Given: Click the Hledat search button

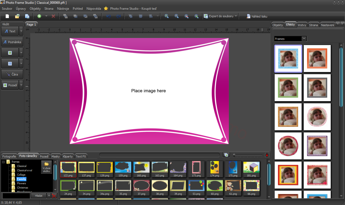Looking at the screenshot, I should (39, 196).
